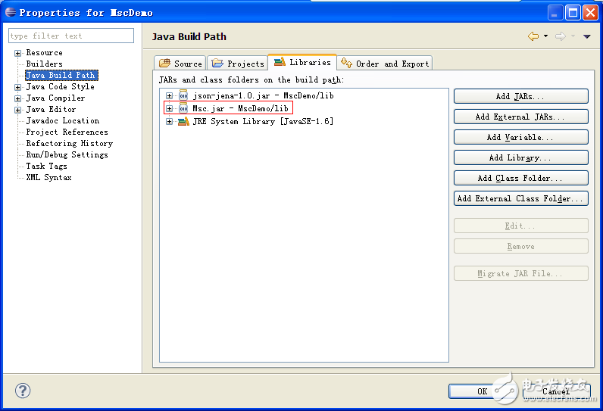Select JRE System Library [JavaSE-1.6] row
Image resolution: width=603 pixels, height=411 pixels.
pyautogui.click(x=263, y=121)
